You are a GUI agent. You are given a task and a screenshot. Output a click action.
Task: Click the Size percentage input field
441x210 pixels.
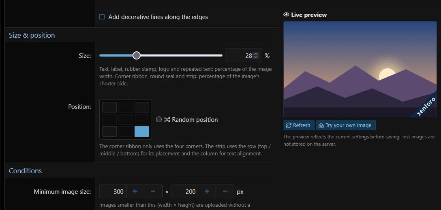(243, 55)
